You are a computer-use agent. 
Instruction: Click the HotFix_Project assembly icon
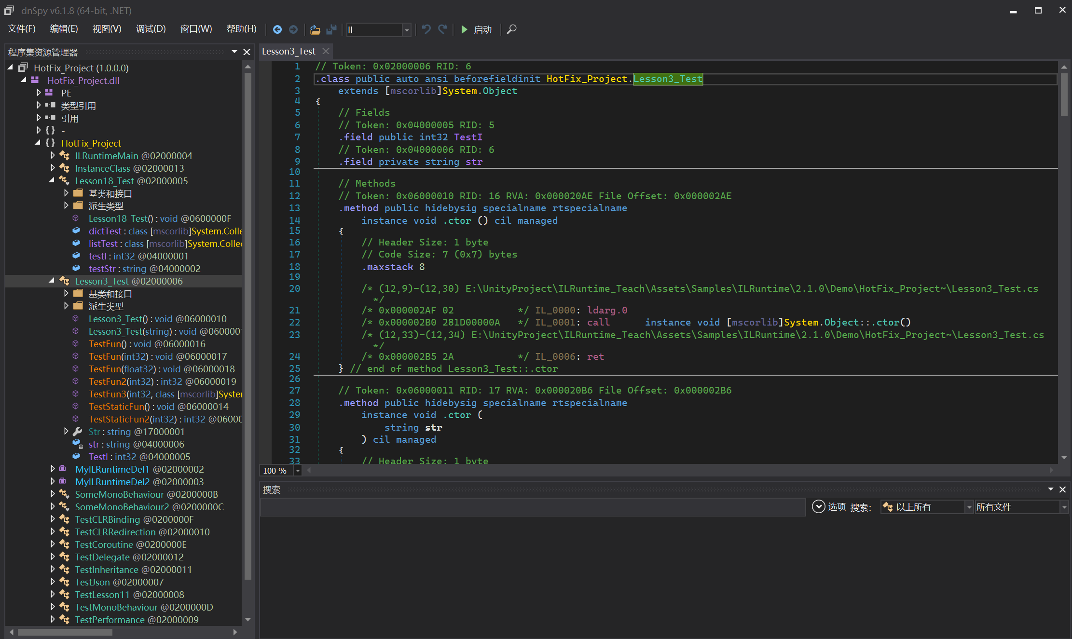(x=23, y=68)
